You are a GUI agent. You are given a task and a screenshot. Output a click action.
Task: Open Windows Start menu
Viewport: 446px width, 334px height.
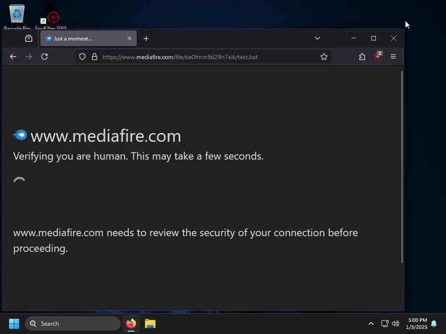point(14,324)
